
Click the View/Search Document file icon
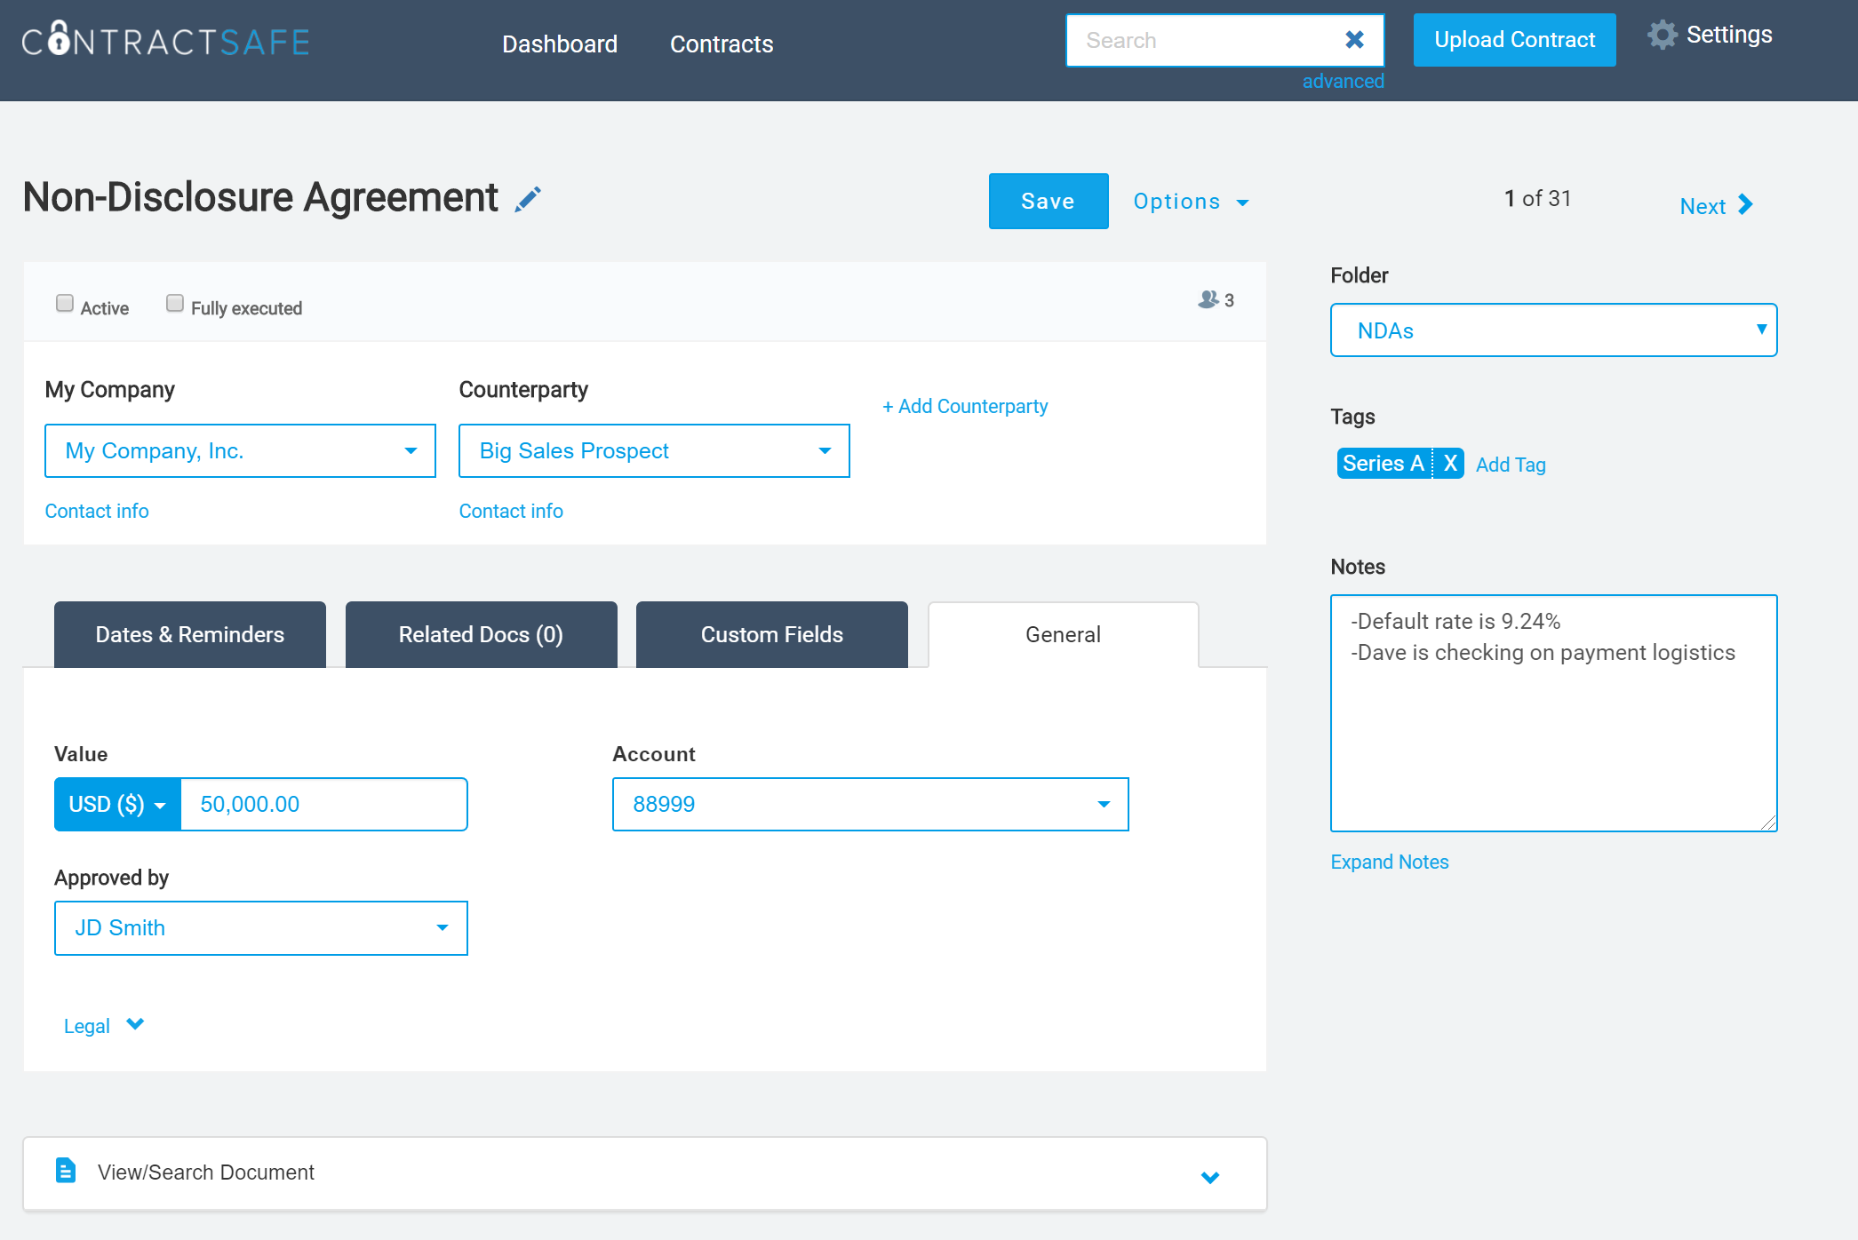click(x=66, y=1170)
